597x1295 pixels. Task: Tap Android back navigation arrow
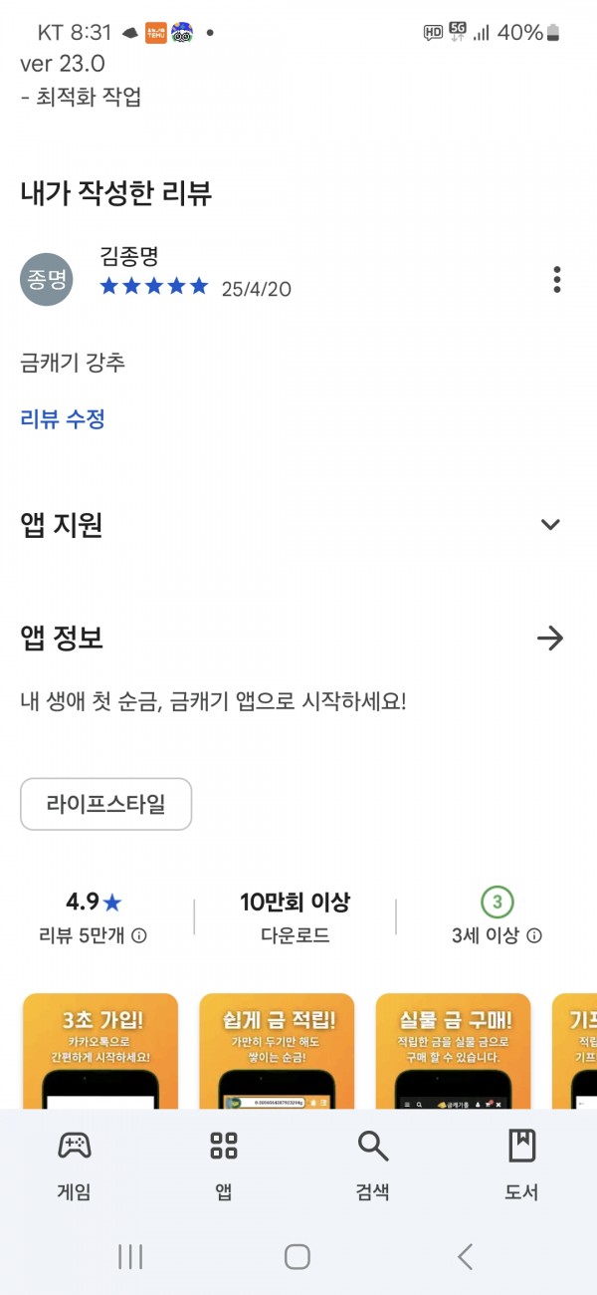tap(465, 1256)
